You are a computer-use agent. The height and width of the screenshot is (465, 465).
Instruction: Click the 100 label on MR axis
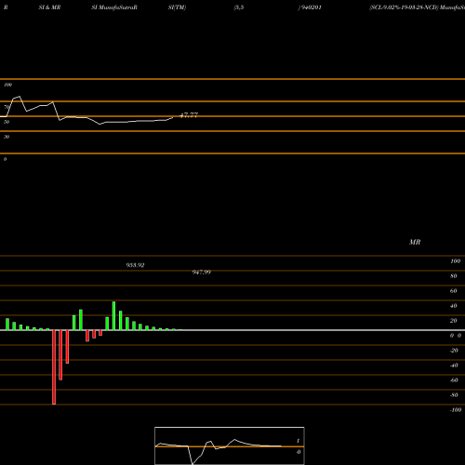(455, 261)
